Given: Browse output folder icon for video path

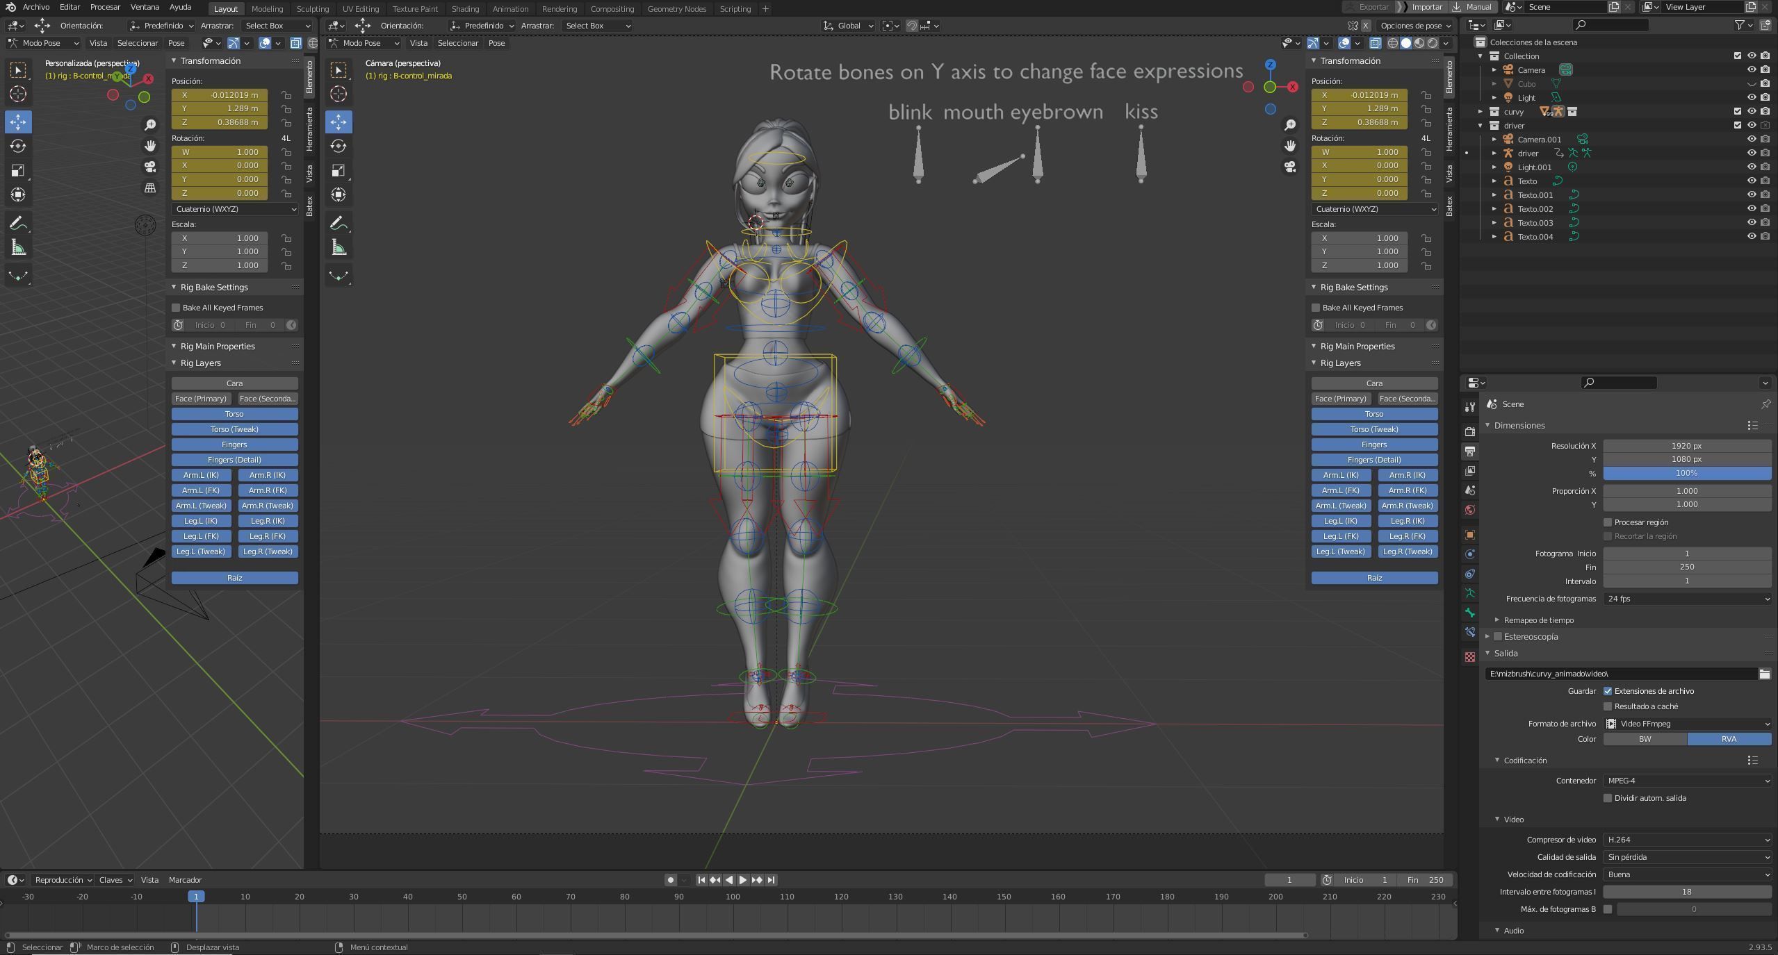Looking at the screenshot, I should [1764, 674].
